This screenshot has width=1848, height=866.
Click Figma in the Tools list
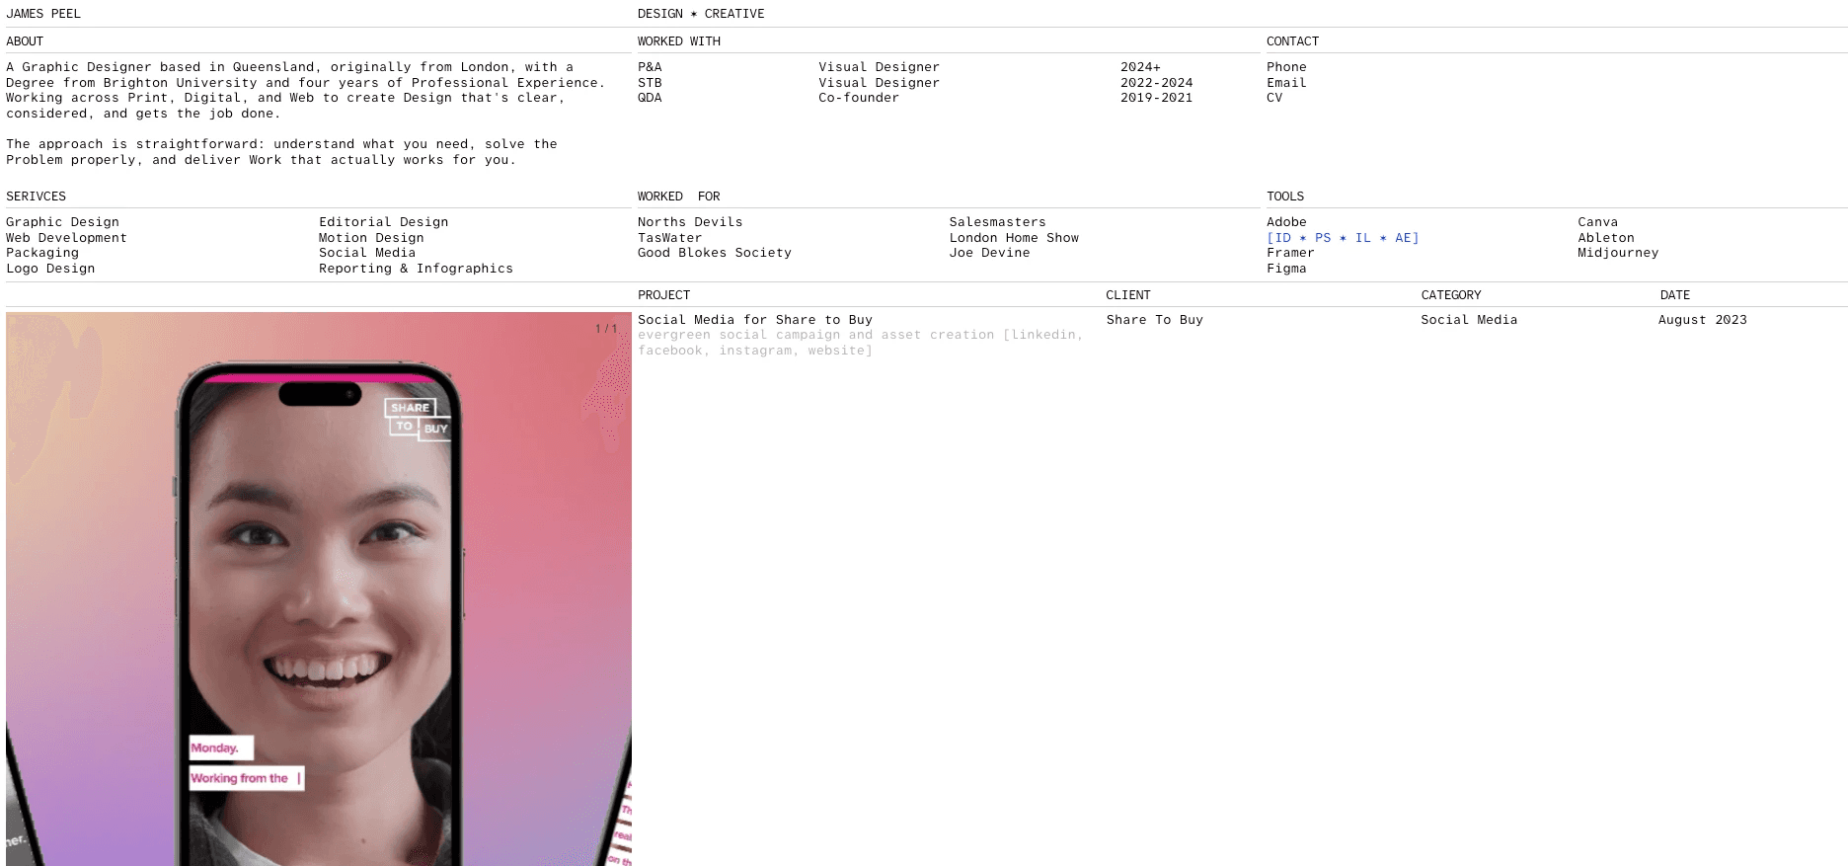pyautogui.click(x=1286, y=269)
